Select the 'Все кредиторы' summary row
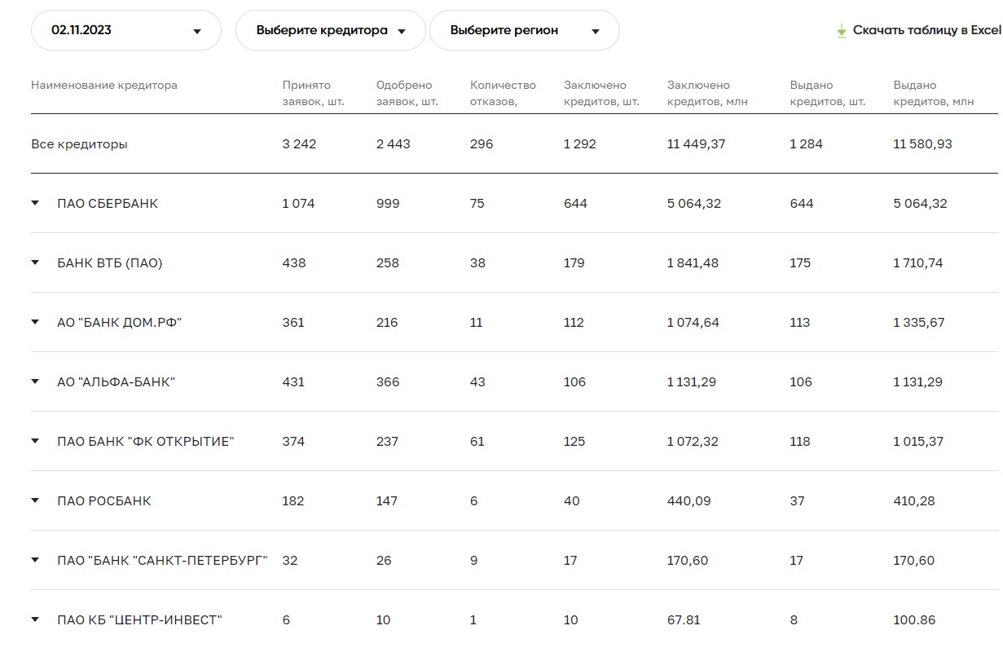The height and width of the screenshot is (661, 1003). point(79,144)
